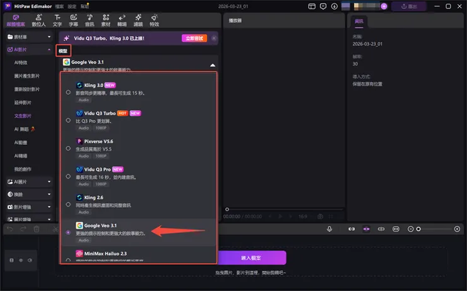
Task: Click the 立即嘗試 try now button
Action: pos(194,38)
